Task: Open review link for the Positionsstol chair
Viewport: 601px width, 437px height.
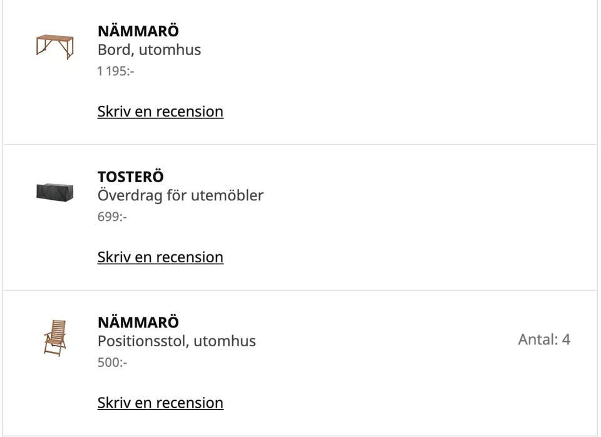Action: [x=160, y=403]
